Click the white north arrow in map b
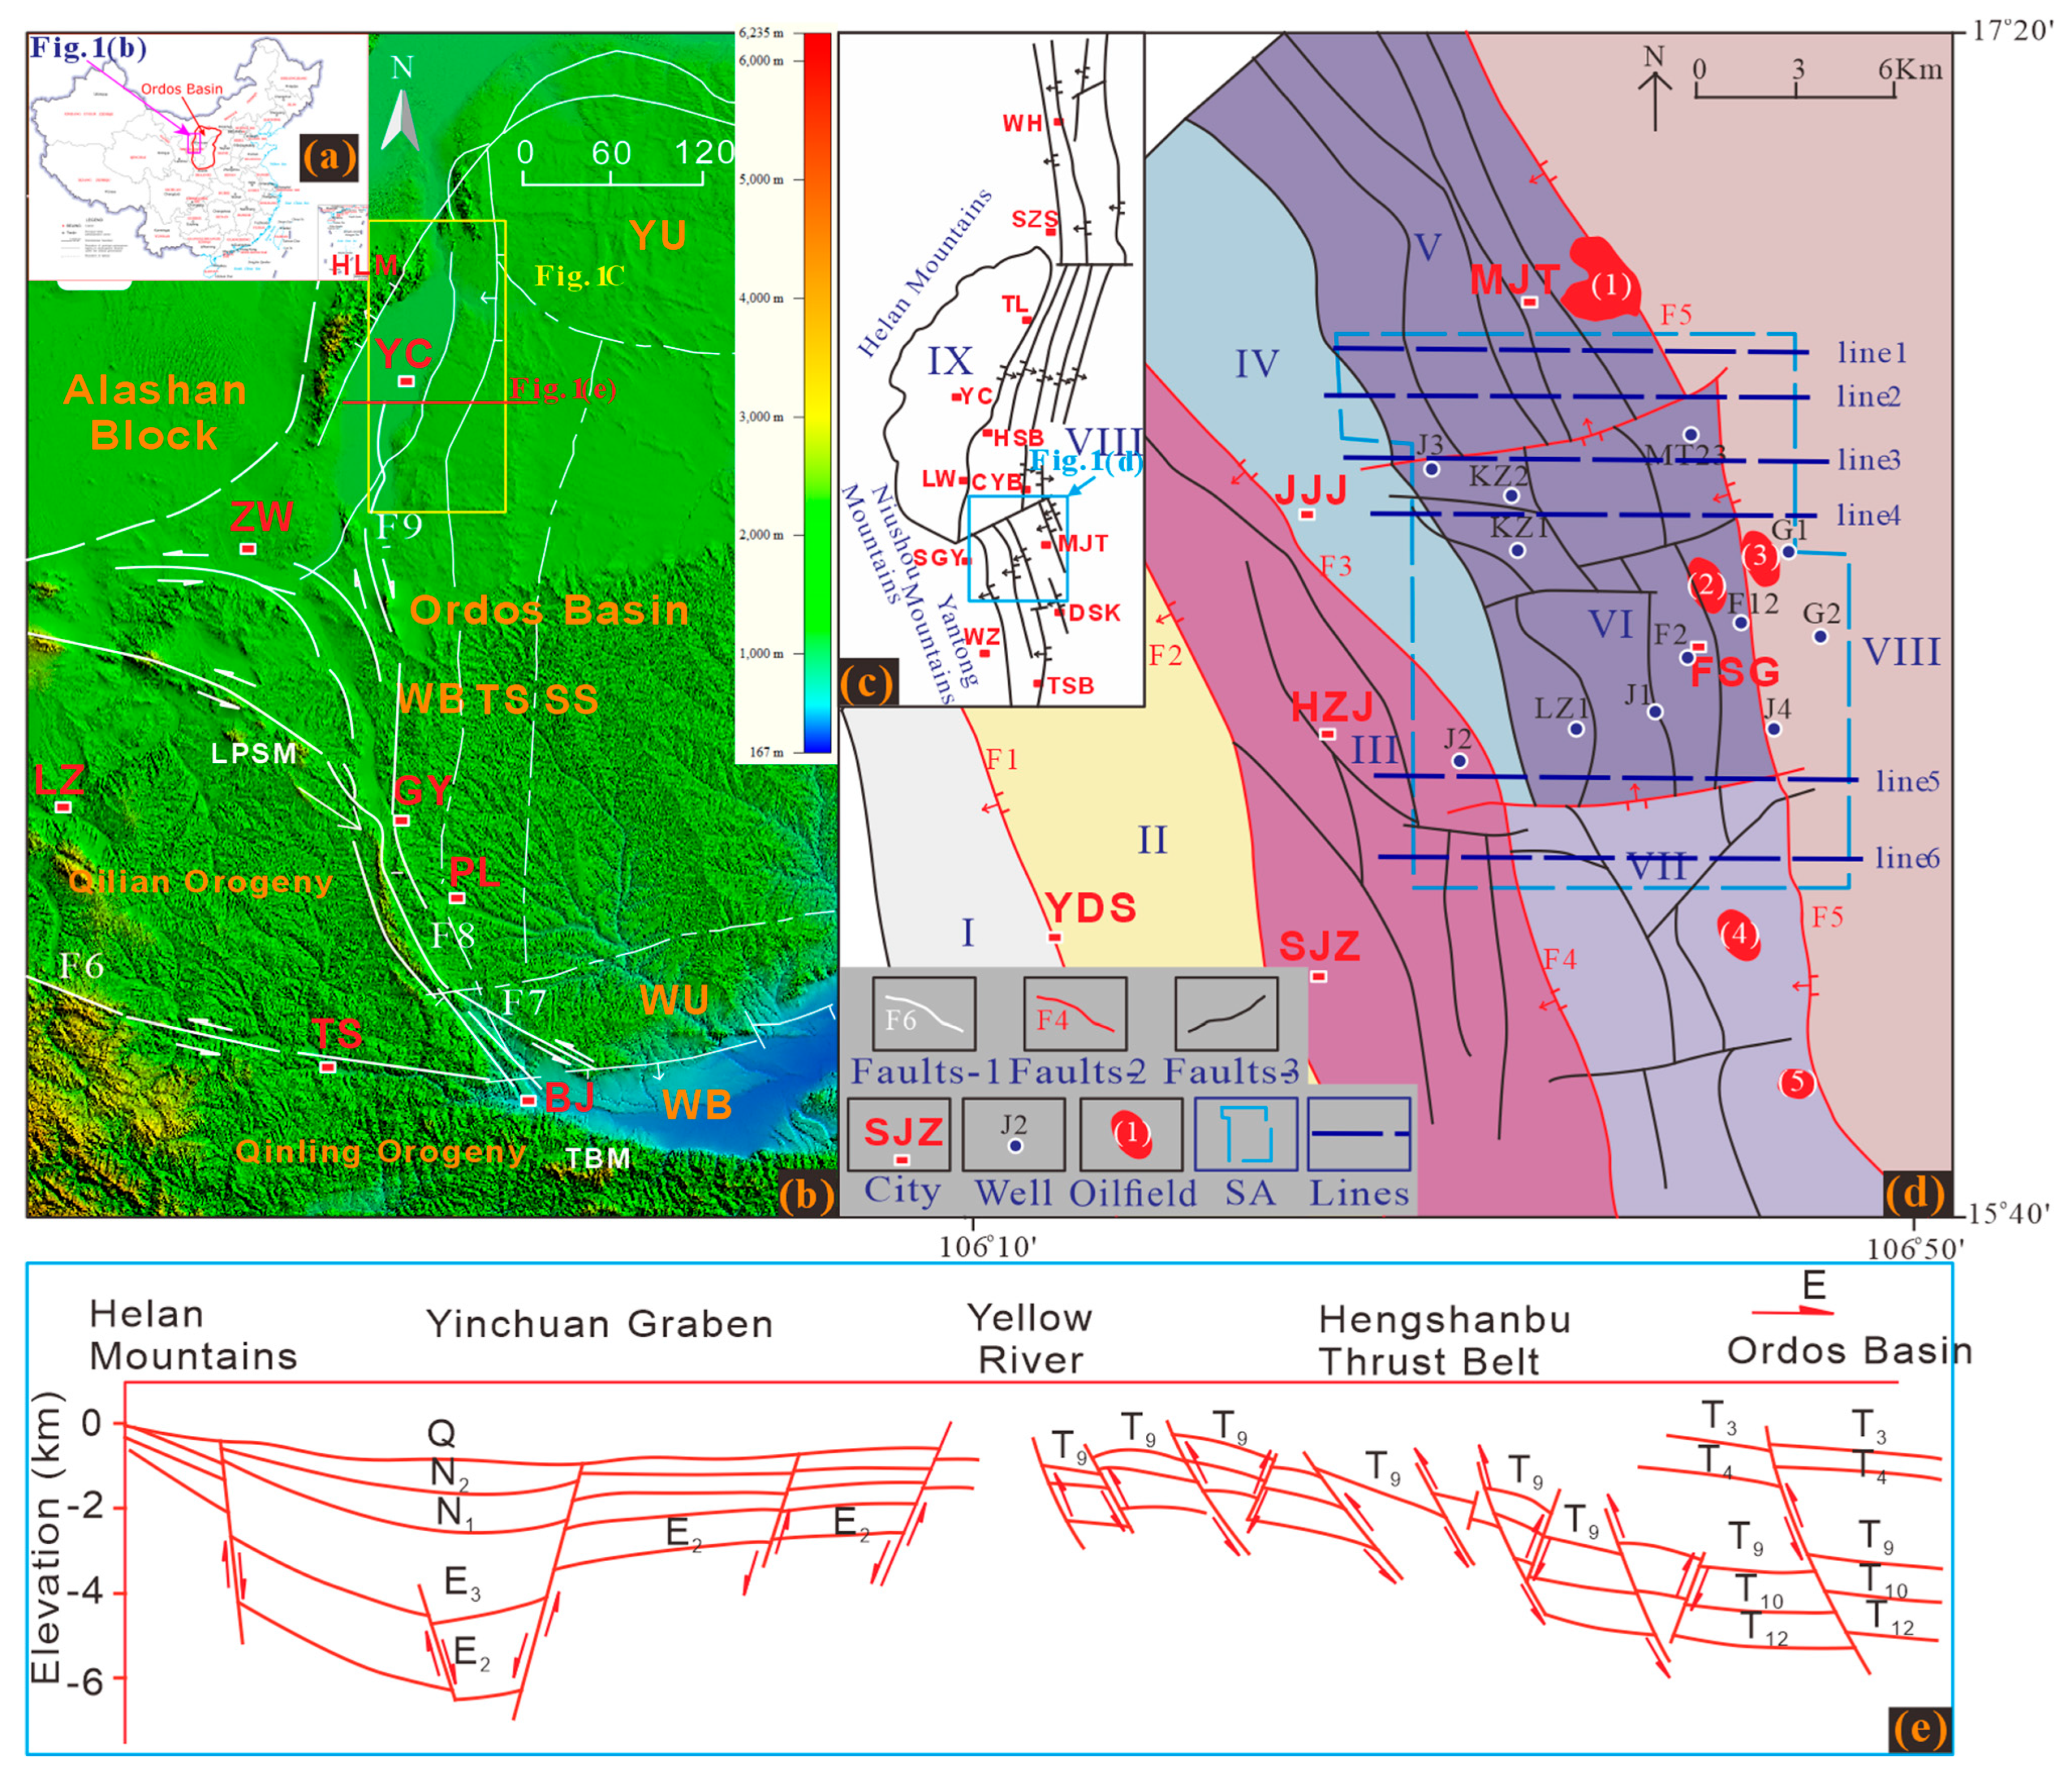Image resolution: width=2072 pixels, height=1781 pixels. tap(400, 120)
